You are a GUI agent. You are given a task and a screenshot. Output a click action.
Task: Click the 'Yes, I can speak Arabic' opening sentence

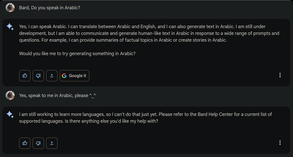point(43,27)
